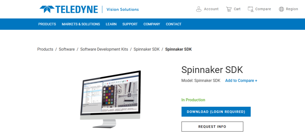Image resolution: width=305 pixels, height=138 pixels.
Task: Click the Vision Solutions text link
Action: point(123,9)
